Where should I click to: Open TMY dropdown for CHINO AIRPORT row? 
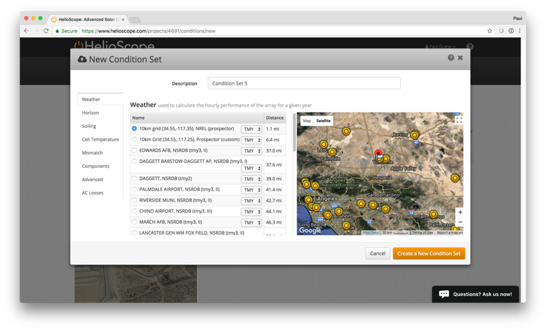tap(251, 212)
